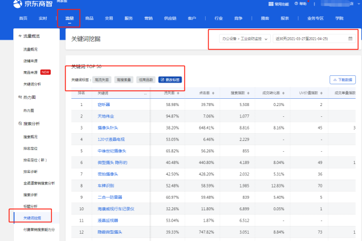Sort by 流失率 column arrows

(x=178, y=93)
